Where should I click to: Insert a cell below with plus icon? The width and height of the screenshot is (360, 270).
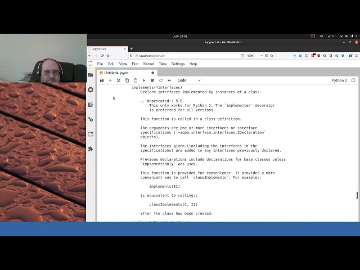click(110, 80)
